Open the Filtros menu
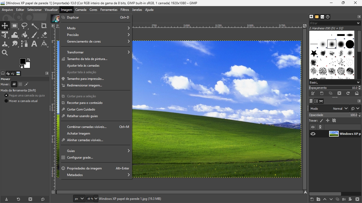362x203 pixels. click(x=125, y=10)
